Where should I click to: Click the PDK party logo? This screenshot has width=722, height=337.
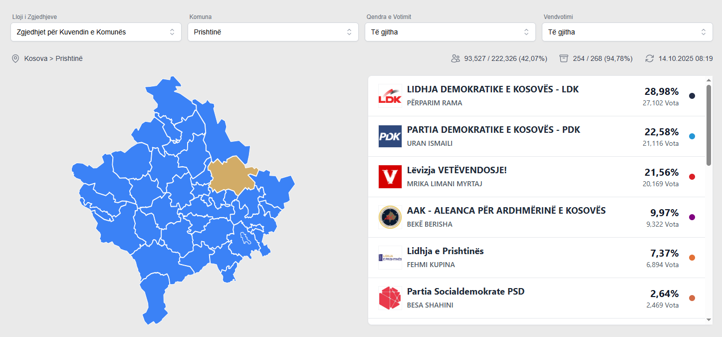tap(390, 136)
